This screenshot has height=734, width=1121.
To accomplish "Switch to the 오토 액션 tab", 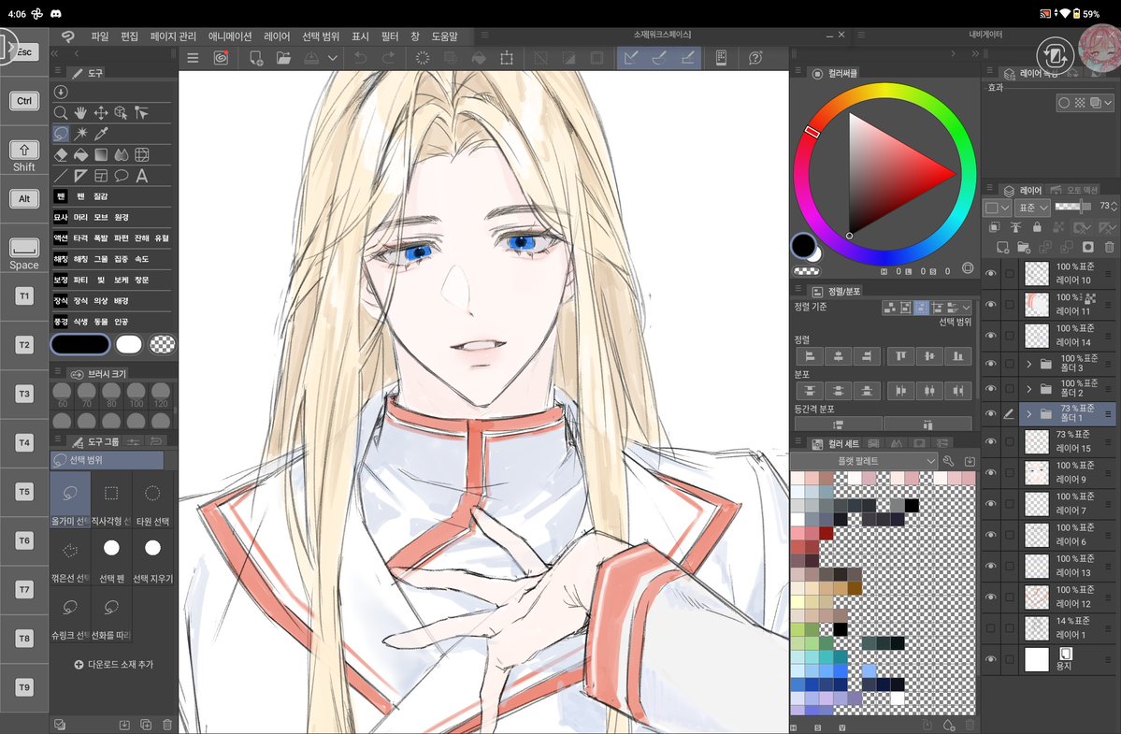I will (x=1074, y=190).
